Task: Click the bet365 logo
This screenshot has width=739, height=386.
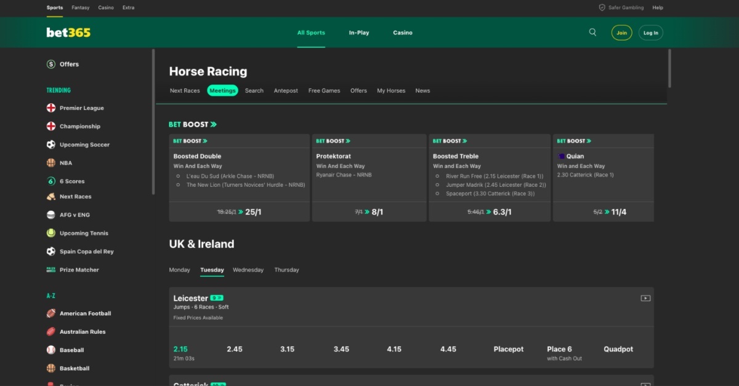Action: coord(68,32)
